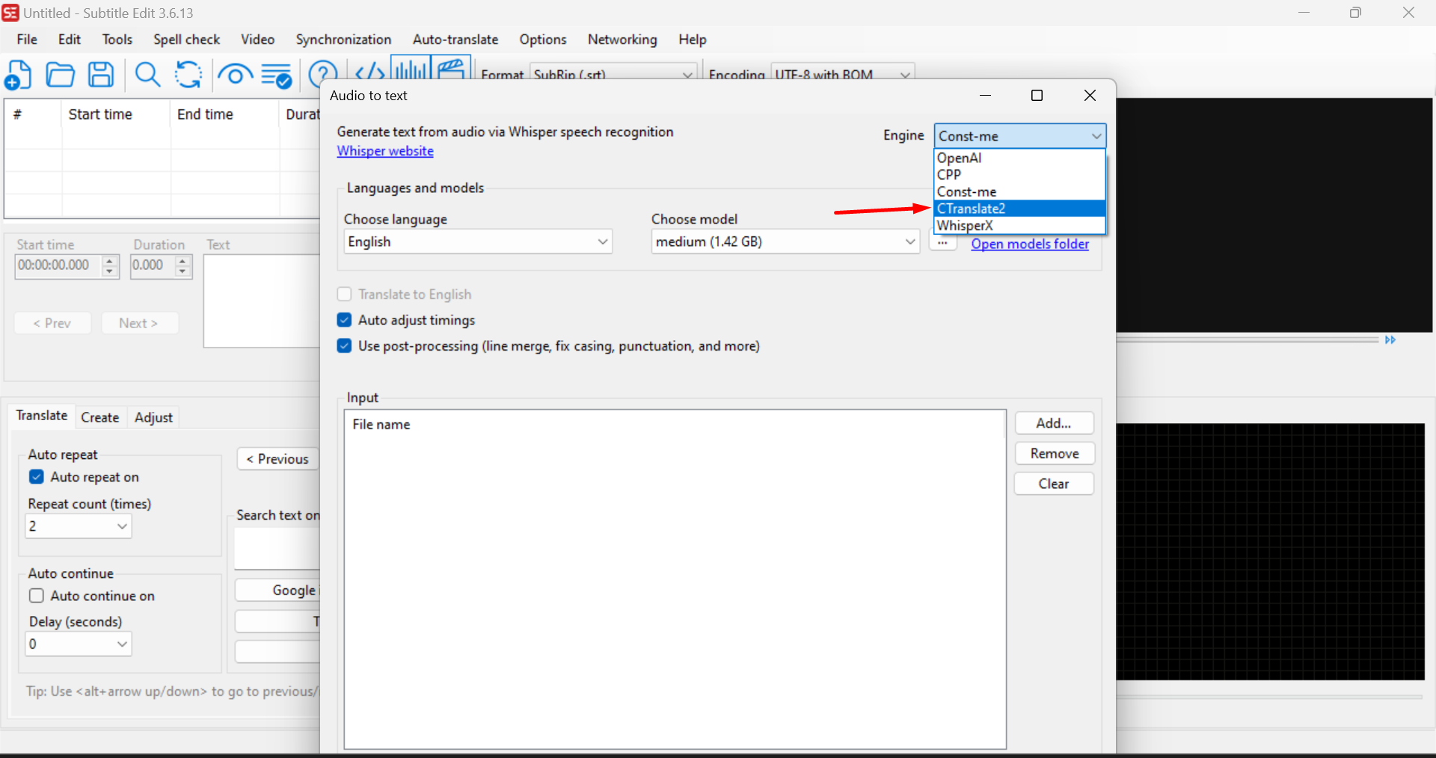Image resolution: width=1436 pixels, height=758 pixels.
Task: Click the Add... input file button
Action: click(x=1054, y=423)
